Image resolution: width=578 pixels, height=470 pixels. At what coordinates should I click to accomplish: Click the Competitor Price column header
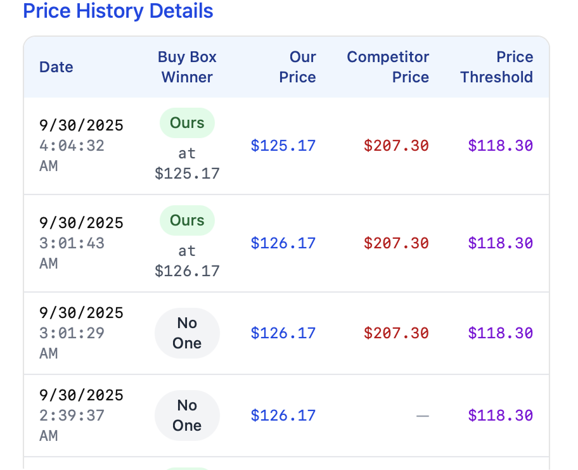(388, 67)
